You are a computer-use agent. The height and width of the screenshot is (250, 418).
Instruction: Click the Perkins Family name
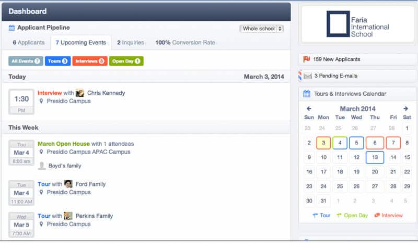pos(94,216)
